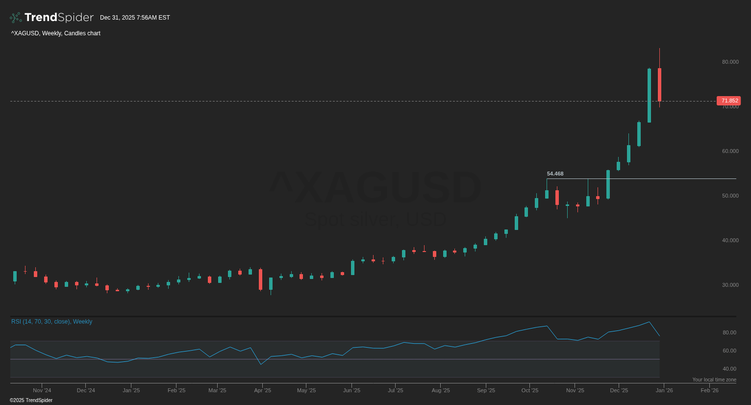Click the TrendSpider wordmark in the header
Image resolution: width=751 pixels, height=405 pixels.
[59, 18]
